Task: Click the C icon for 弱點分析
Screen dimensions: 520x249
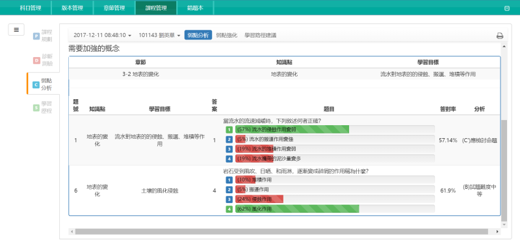Action: point(36,85)
